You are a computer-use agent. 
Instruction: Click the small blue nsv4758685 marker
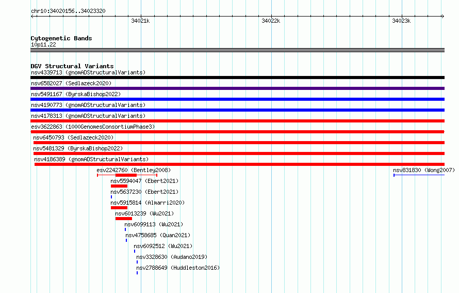click(126, 240)
